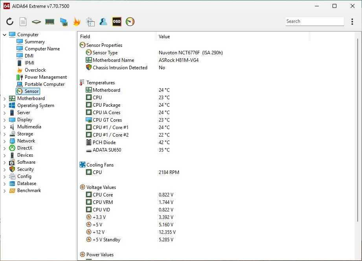Click the sensor gauge toolbar icon
The width and height of the screenshot is (362, 261).
(x=130, y=22)
